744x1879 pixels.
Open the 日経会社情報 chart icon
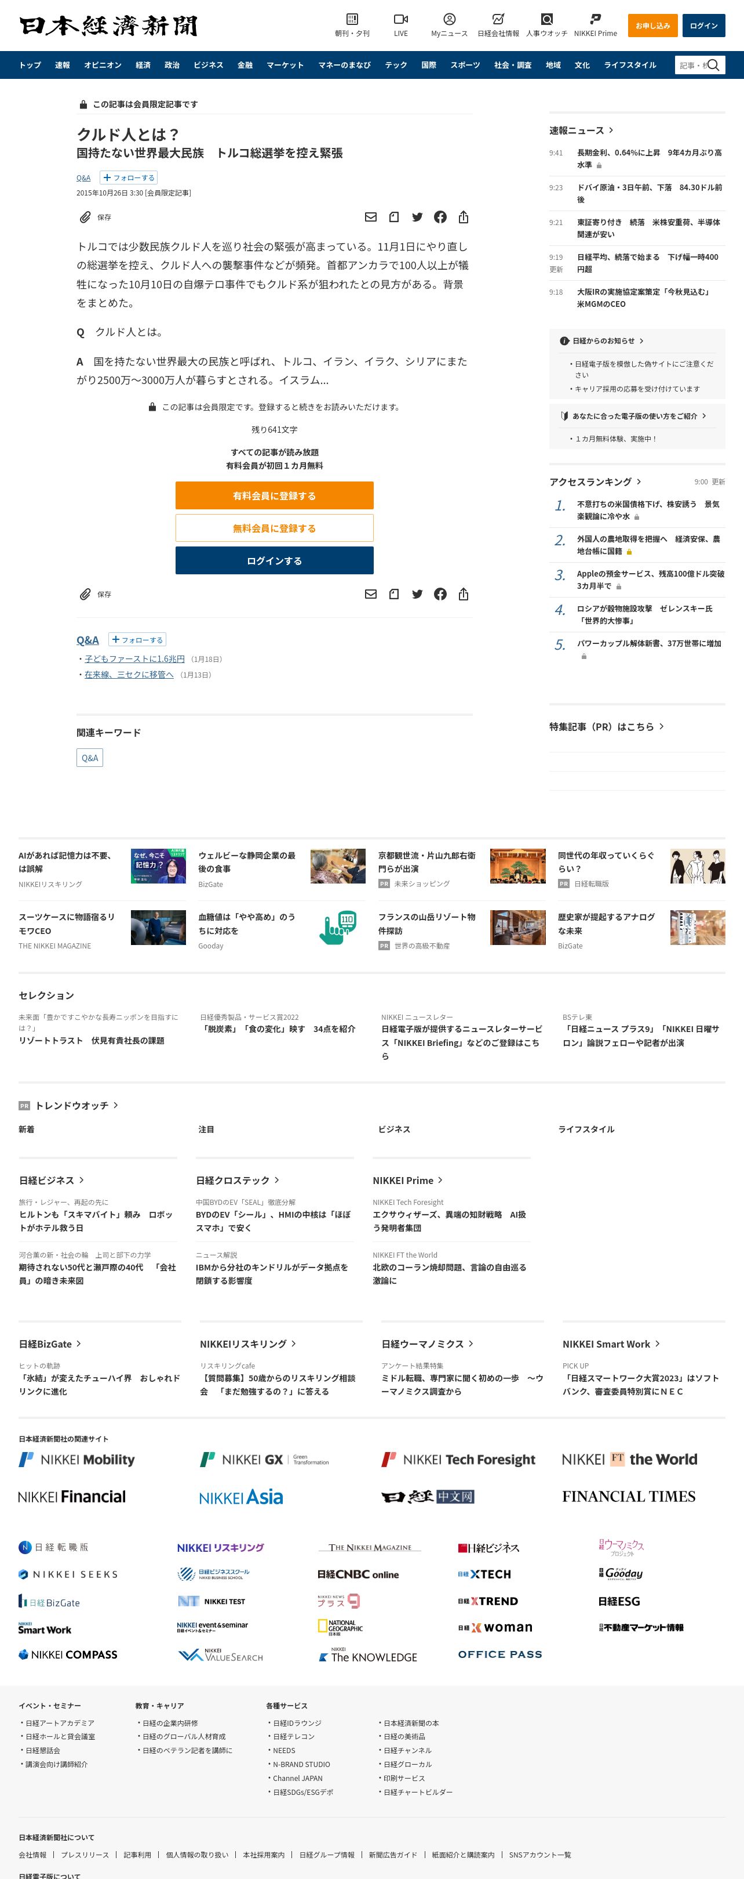pos(498,20)
